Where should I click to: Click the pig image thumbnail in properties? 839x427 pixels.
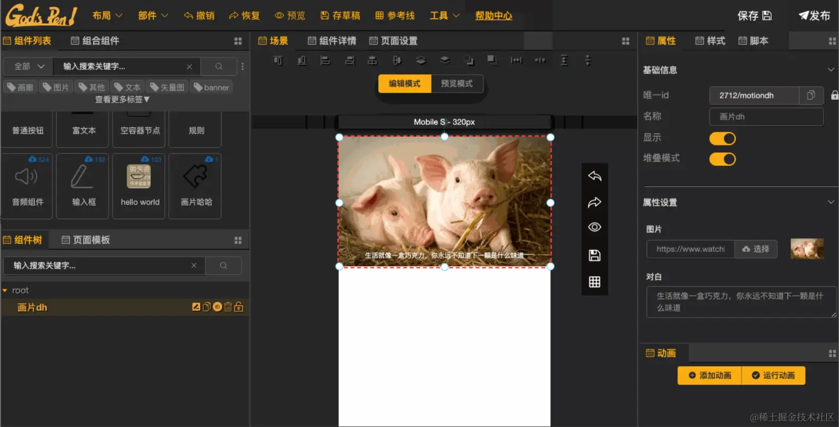807,249
